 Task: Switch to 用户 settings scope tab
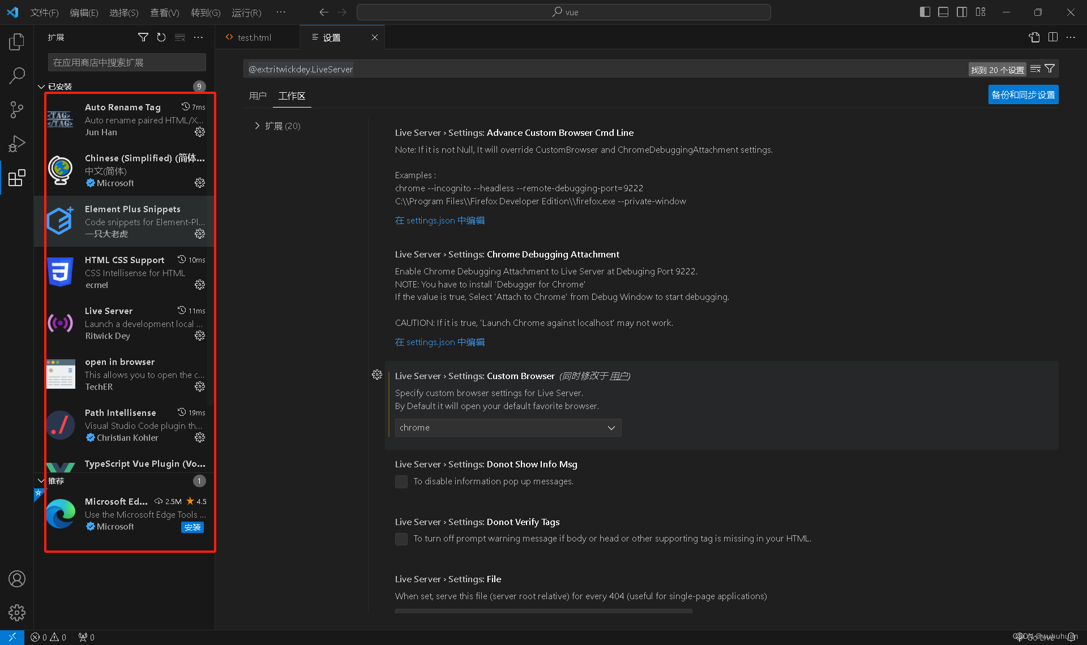(x=258, y=96)
